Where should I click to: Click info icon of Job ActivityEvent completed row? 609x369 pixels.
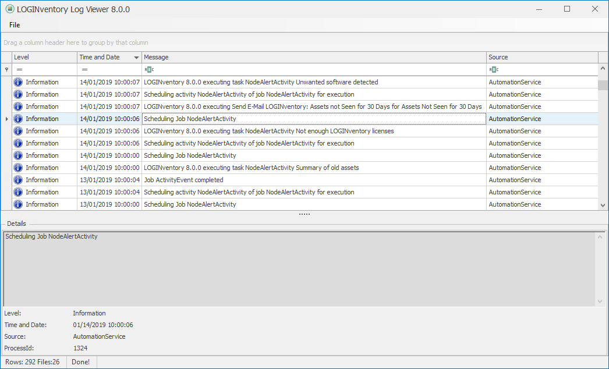[x=18, y=180]
